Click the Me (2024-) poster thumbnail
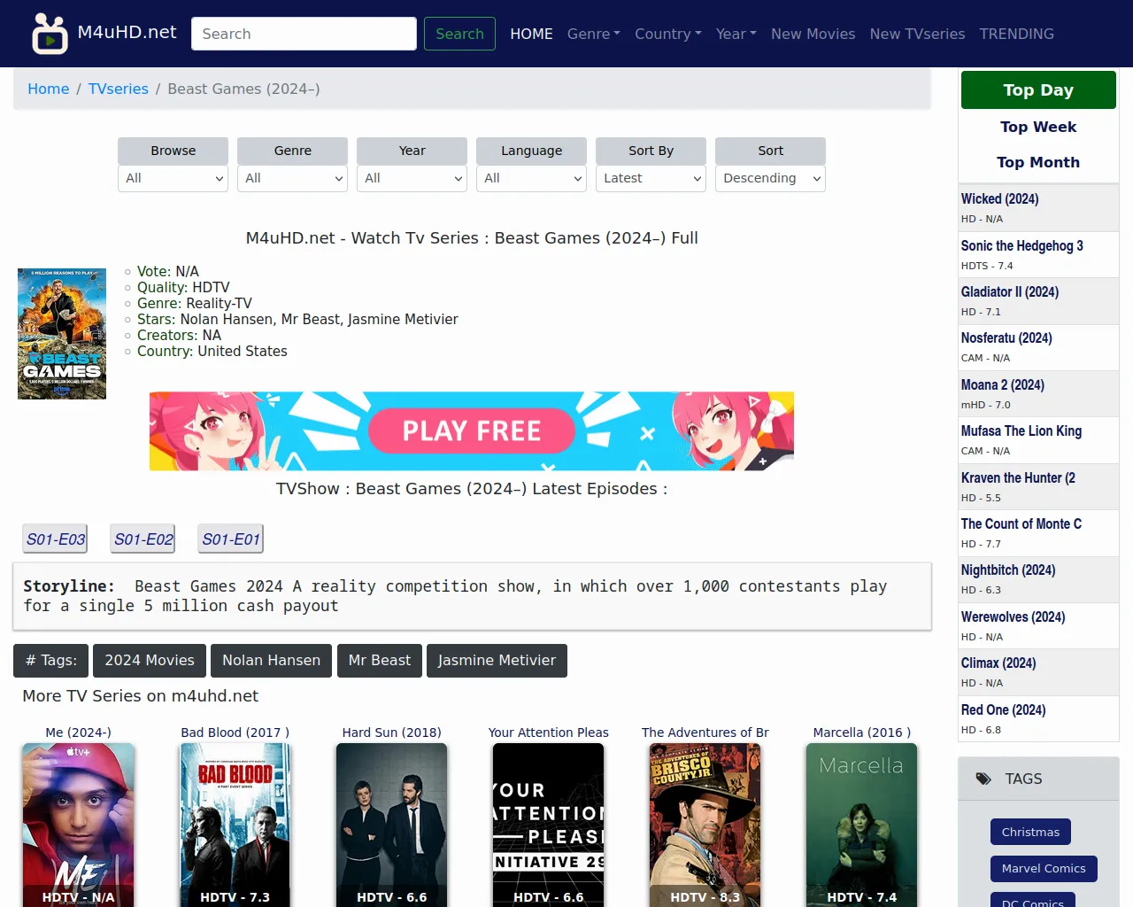 [x=79, y=825]
